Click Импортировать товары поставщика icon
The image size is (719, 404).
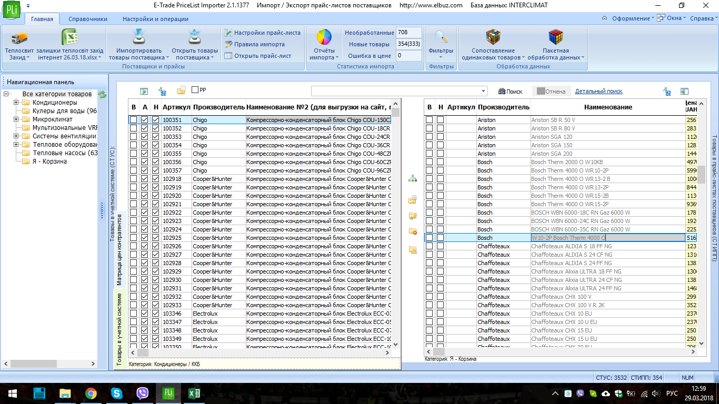tap(138, 37)
